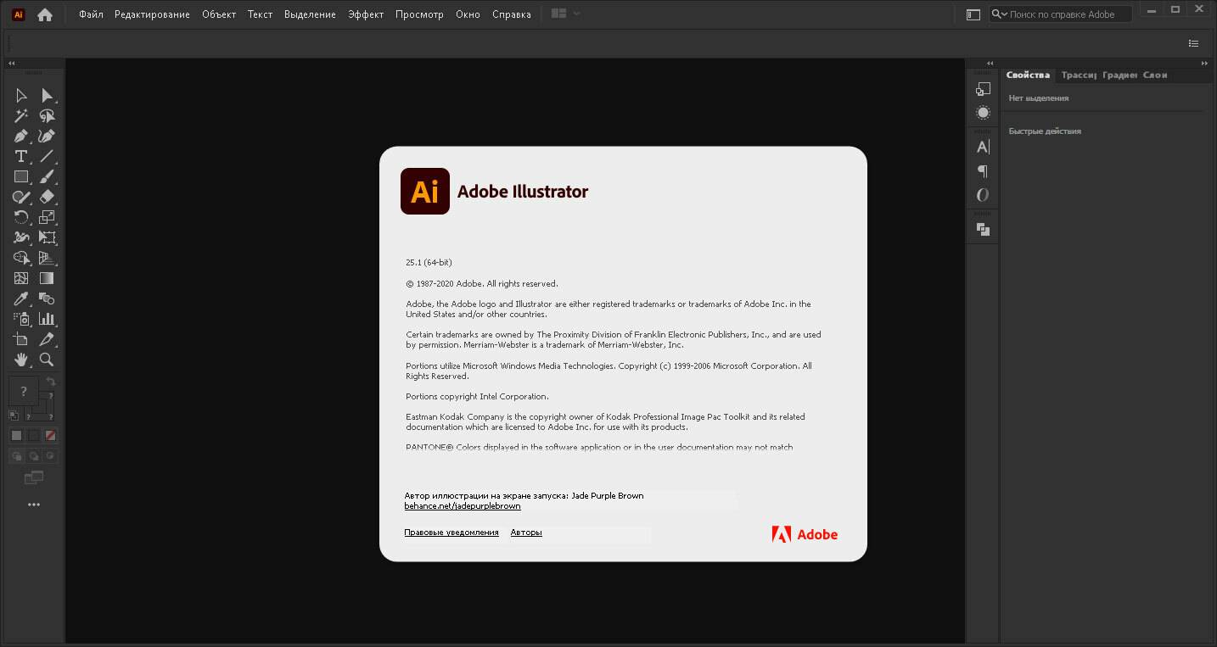Choose the Line Segment tool
This screenshot has height=647, width=1217.
pyautogui.click(x=48, y=156)
